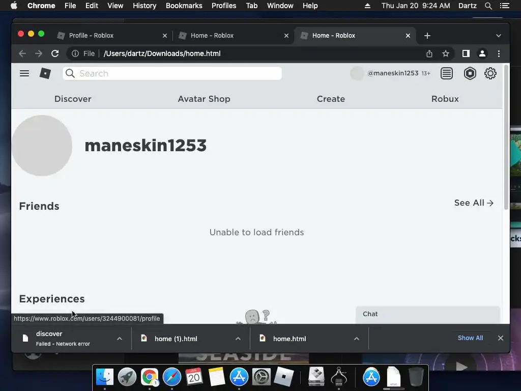Screen dimensions: 521x391
Task: Open Finder from the Dock
Action: (105, 377)
